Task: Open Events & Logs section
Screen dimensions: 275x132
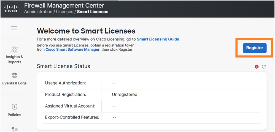Action: point(14,79)
